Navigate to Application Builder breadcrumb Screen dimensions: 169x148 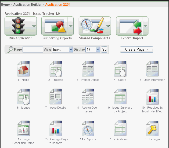click(x=27, y=5)
